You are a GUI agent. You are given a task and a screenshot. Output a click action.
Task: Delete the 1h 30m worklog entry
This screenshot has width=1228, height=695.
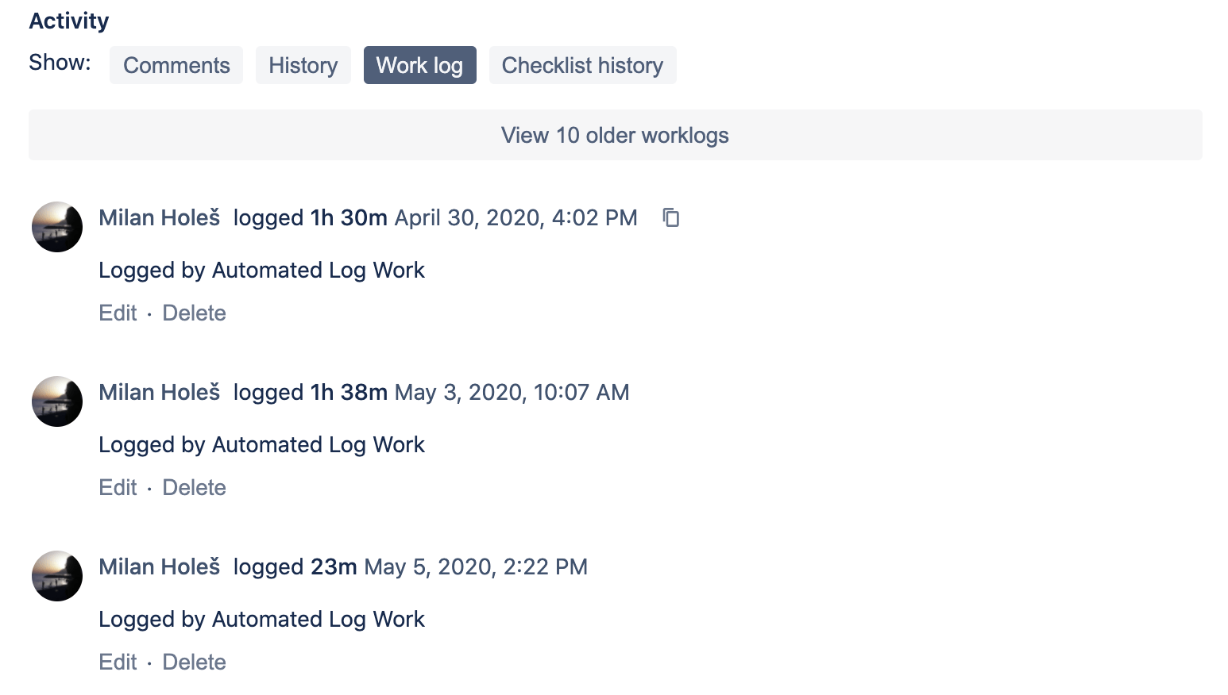coord(195,313)
